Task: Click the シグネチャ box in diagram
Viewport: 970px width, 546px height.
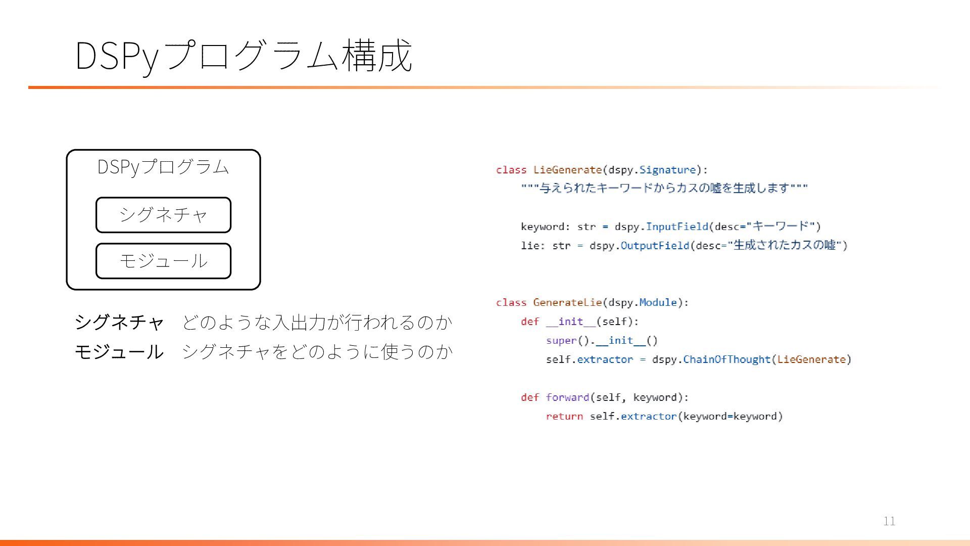Action: 163,215
